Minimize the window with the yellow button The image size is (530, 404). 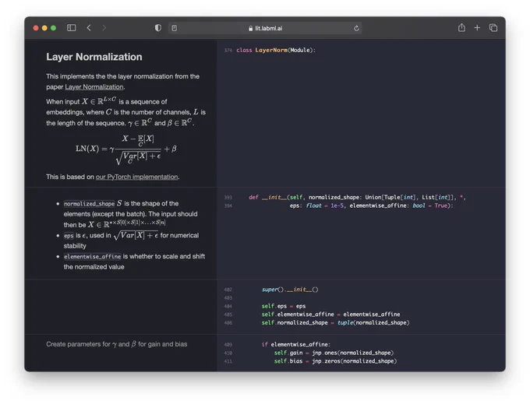pyautogui.click(x=44, y=28)
